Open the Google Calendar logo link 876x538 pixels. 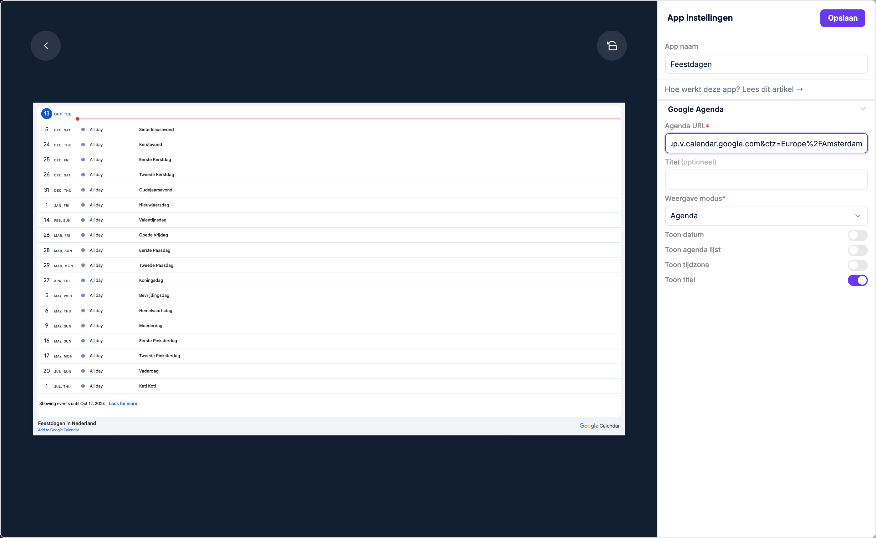click(x=599, y=426)
